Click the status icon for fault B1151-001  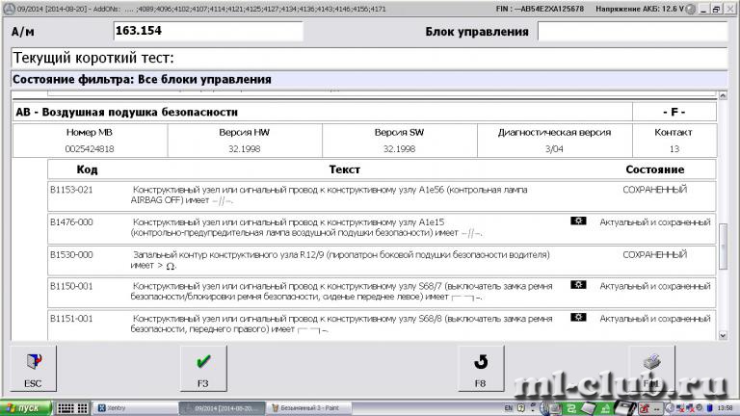pos(578,317)
